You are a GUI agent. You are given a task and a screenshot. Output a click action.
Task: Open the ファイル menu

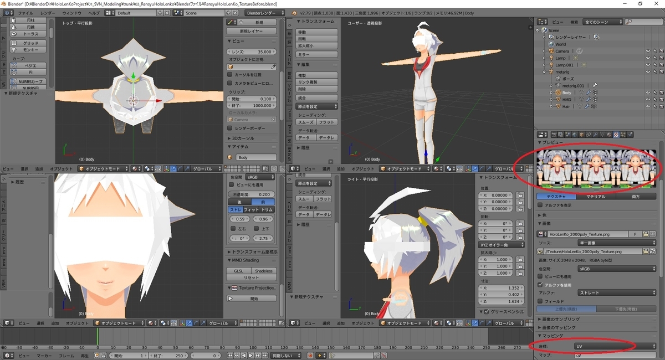point(25,13)
